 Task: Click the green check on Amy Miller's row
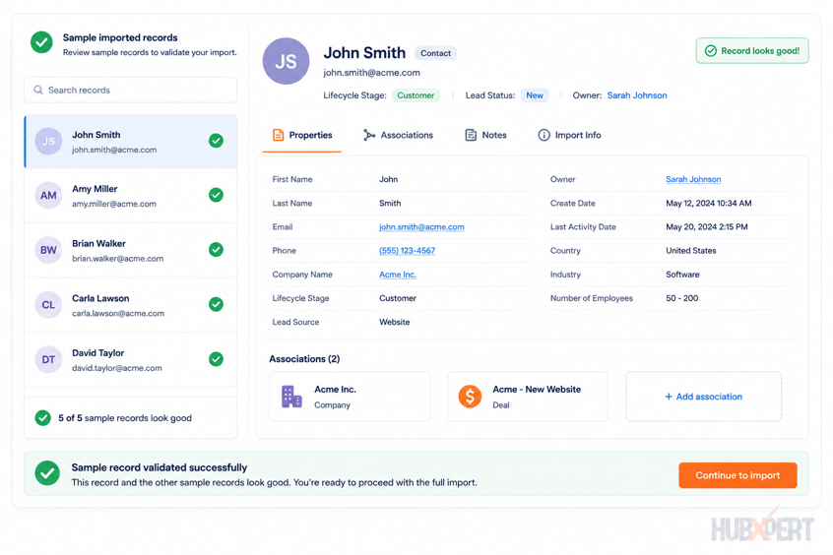tap(216, 195)
